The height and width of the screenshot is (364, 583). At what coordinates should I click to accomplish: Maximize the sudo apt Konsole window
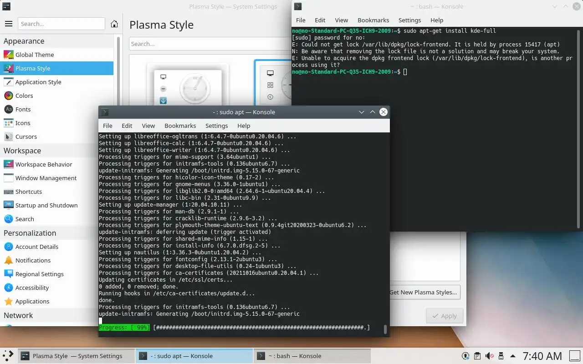click(373, 112)
